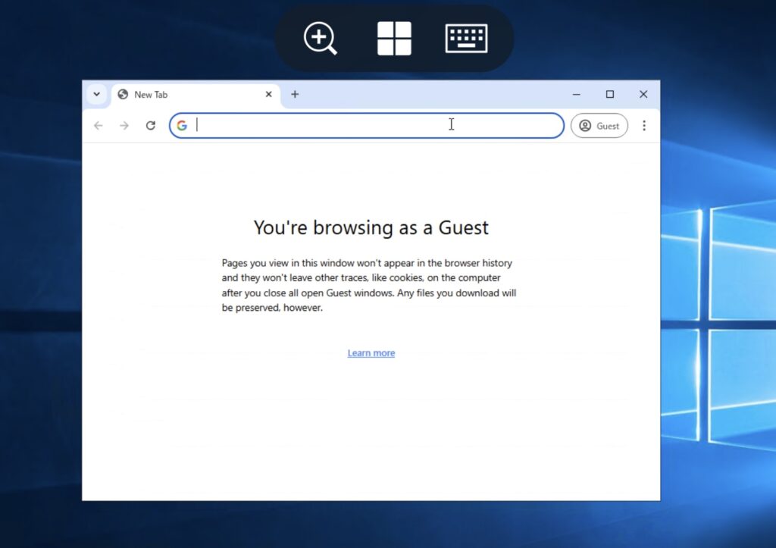The height and width of the screenshot is (548, 776).
Task: Follow the Learn more link
Action: point(371,353)
